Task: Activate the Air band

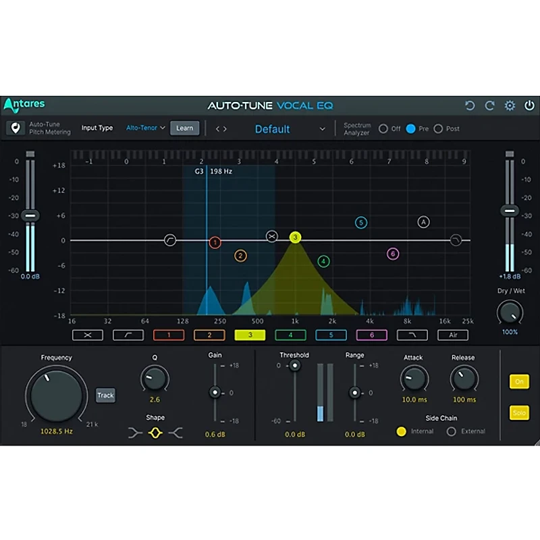Action: pyautogui.click(x=453, y=335)
